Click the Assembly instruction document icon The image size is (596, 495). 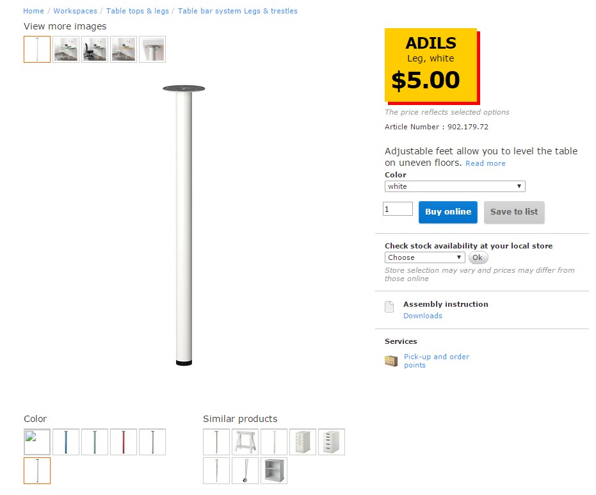pyautogui.click(x=389, y=307)
